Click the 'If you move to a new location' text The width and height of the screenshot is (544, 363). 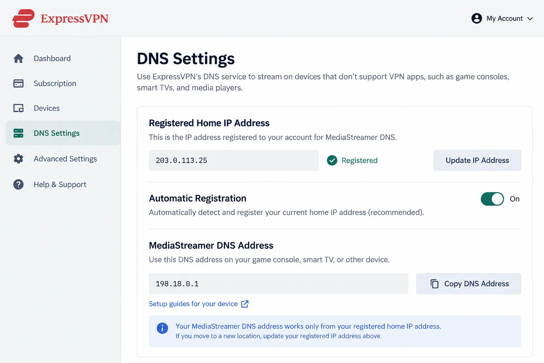point(278,336)
